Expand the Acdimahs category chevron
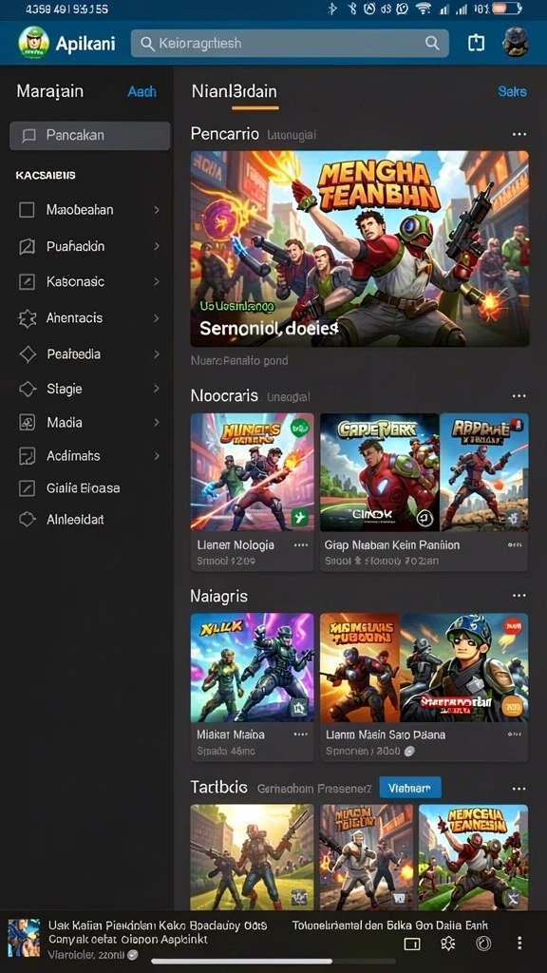Image resolution: width=547 pixels, height=973 pixels. 157,456
